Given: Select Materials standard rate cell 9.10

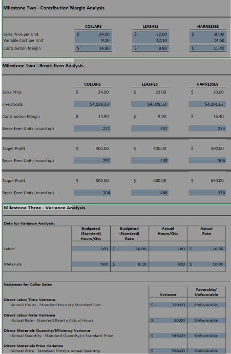Looking at the screenshot, I should pos(130,264).
